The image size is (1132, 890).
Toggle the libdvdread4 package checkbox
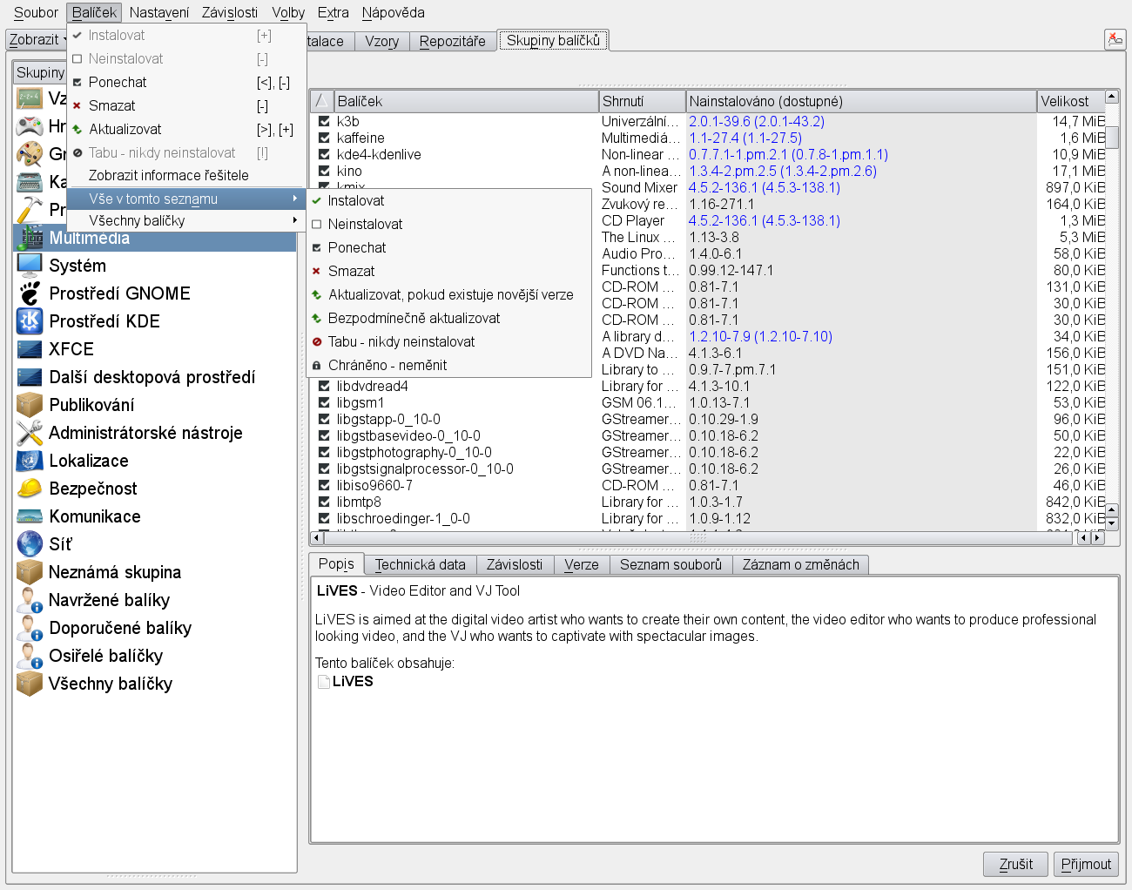[x=324, y=387]
